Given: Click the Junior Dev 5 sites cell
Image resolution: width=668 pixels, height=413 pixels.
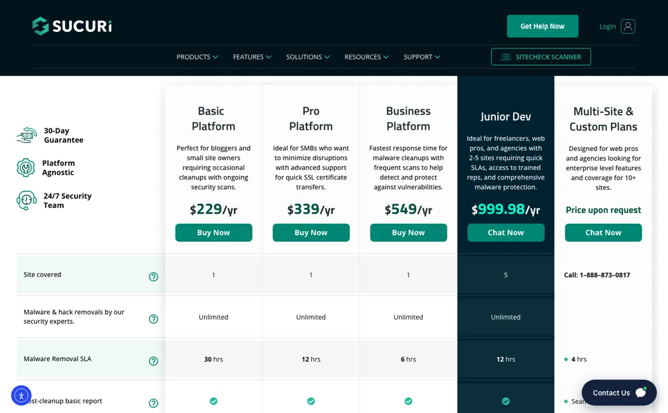Looking at the screenshot, I should pyautogui.click(x=506, y=275).
